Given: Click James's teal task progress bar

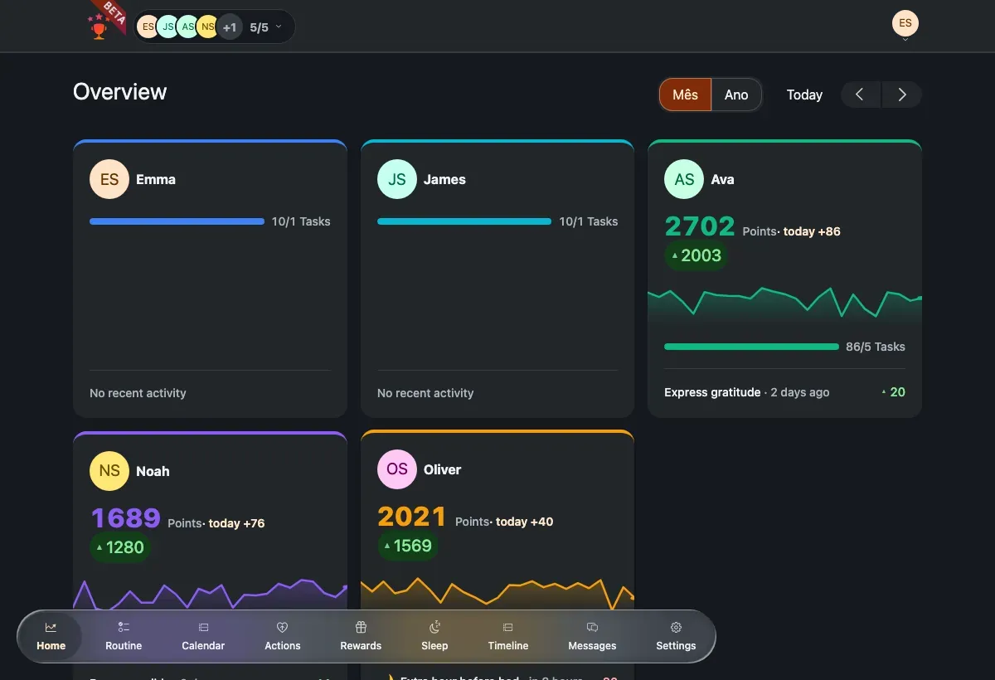Looking at the screenshot, I should [464, 221].
